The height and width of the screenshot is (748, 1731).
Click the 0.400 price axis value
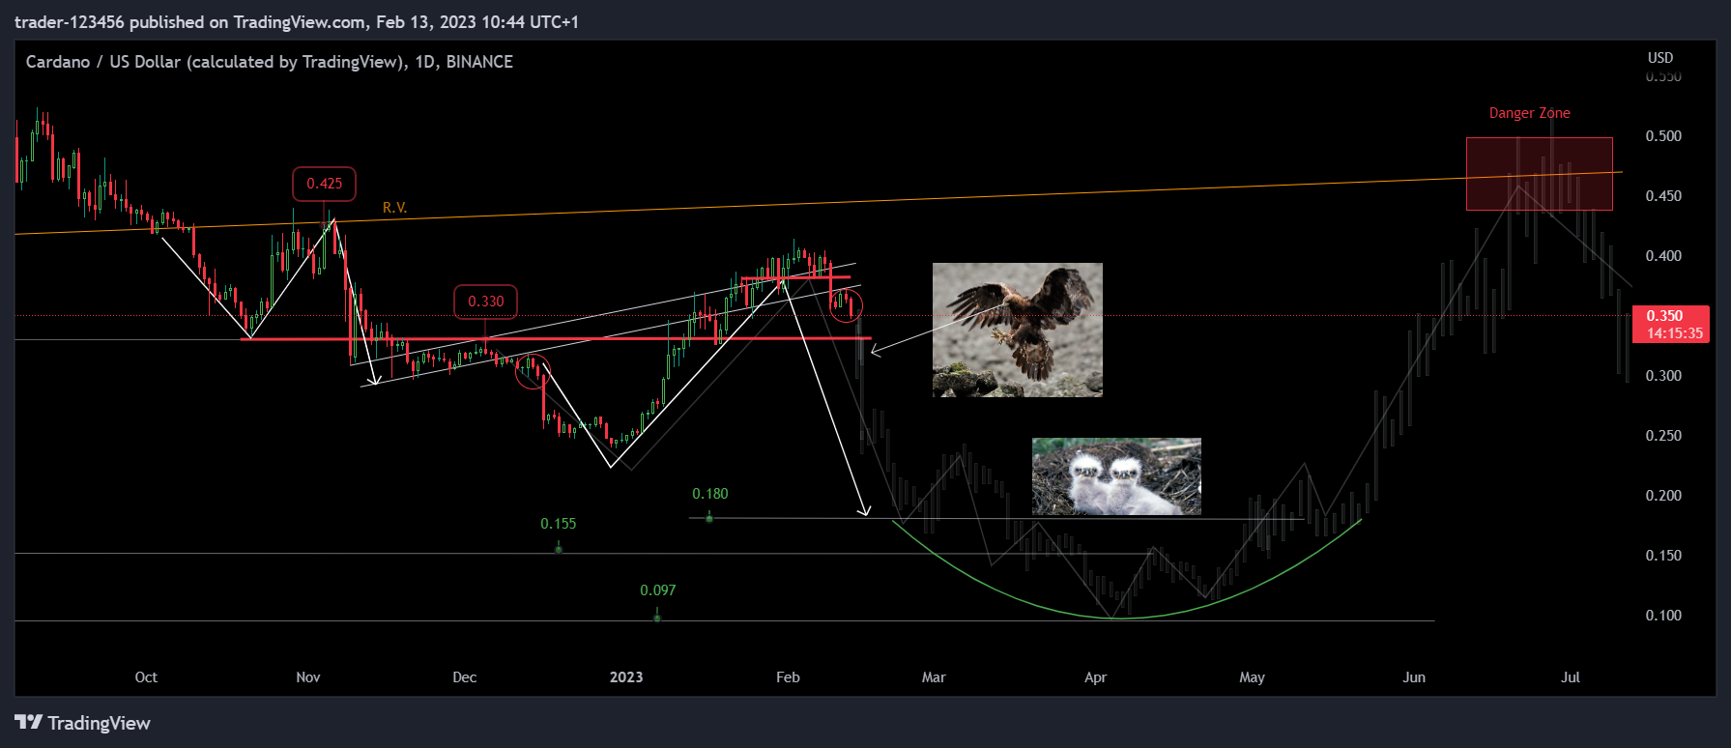[x=1663, y=256]
